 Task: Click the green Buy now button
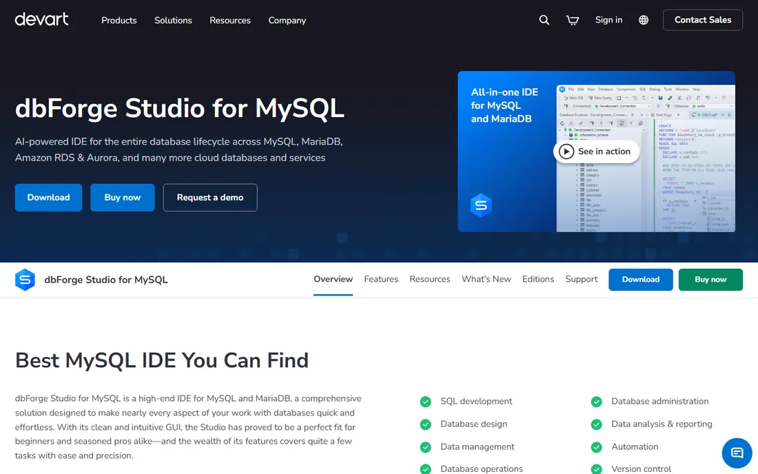[710, 279]
